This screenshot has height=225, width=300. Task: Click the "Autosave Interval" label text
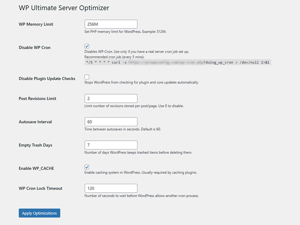(x=35, y=122)
